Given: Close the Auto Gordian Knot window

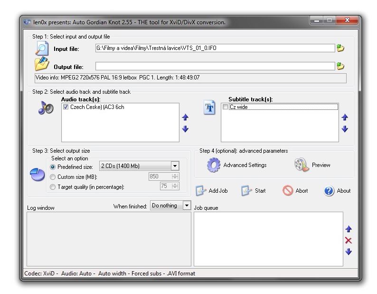Looking at the screenshot, I should point(347,20).
